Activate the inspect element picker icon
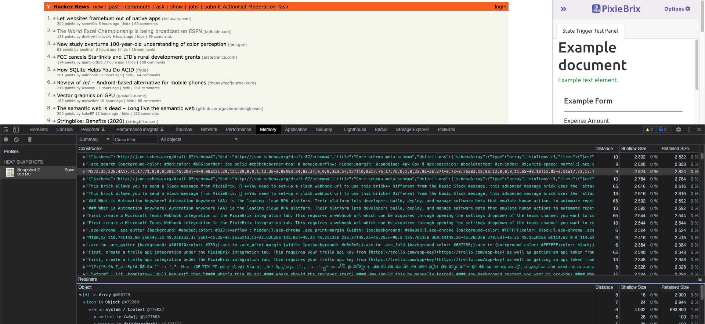 click(x=6, y=130)
